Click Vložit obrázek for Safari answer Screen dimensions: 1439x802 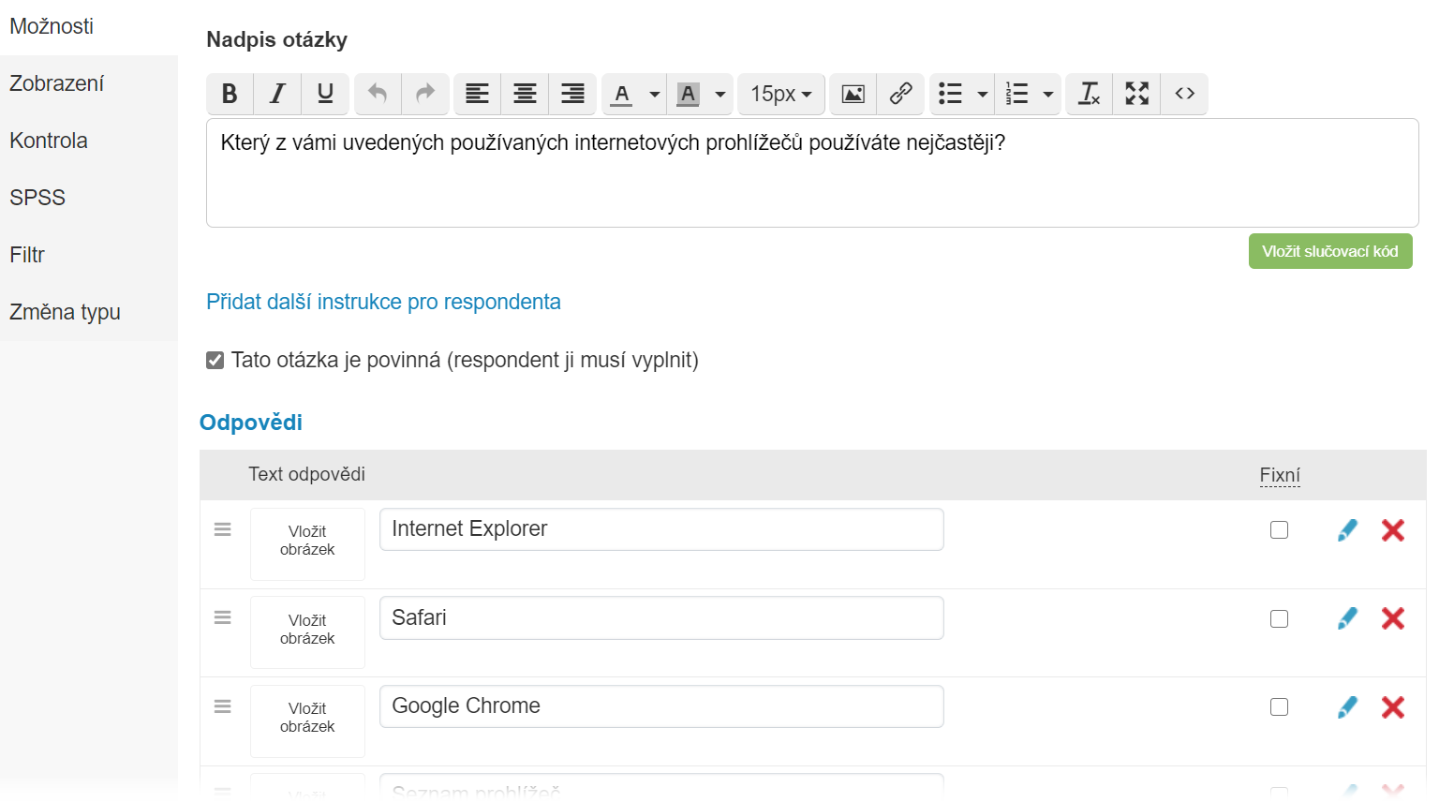click(x=307, y=631)
